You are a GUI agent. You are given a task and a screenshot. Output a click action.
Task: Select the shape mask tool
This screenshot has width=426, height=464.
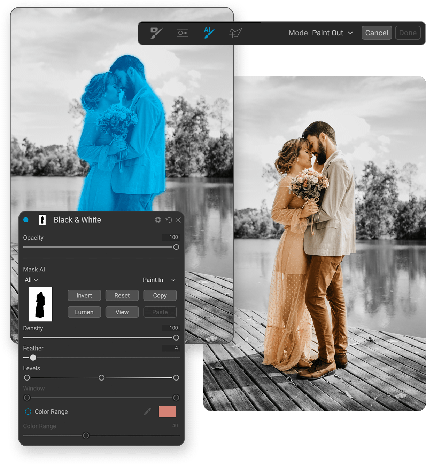tap(235, 33)
